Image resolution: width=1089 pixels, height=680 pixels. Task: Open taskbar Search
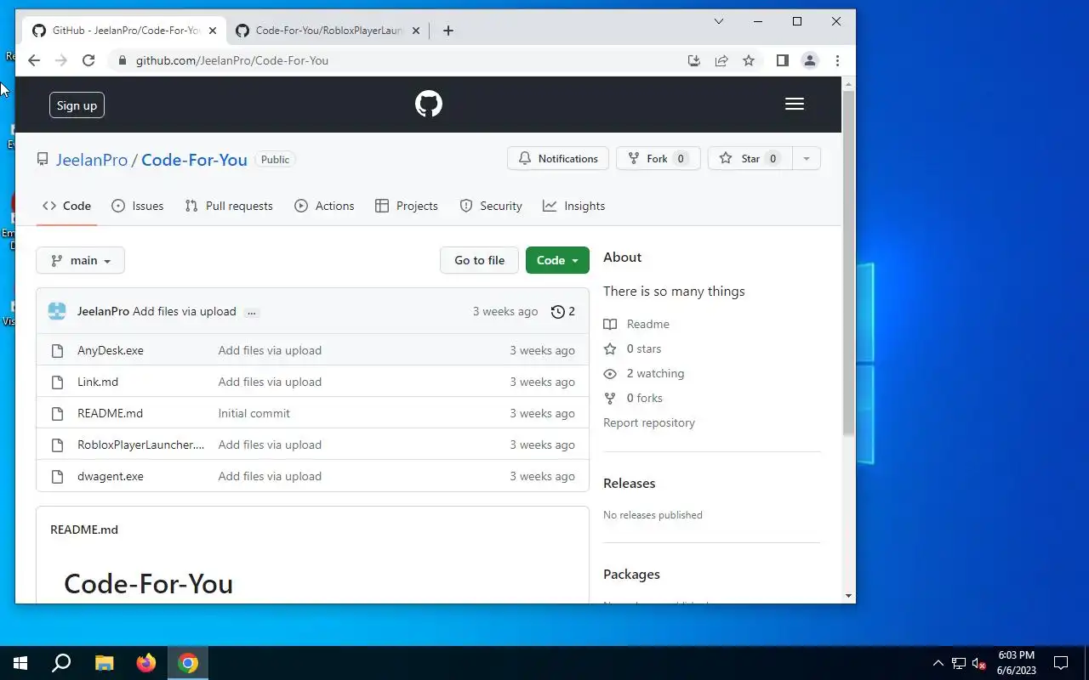[x=61, y=663]
